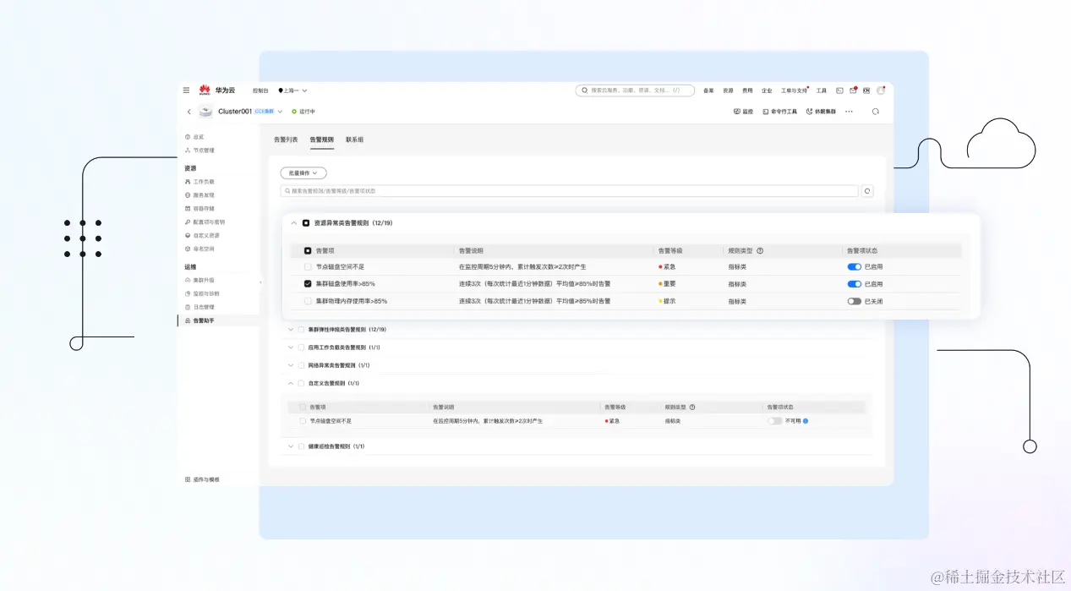This screenshot has height=591, width=1071.
Task: Open 日志管理 in the sidebar
Action: point(199,307)
